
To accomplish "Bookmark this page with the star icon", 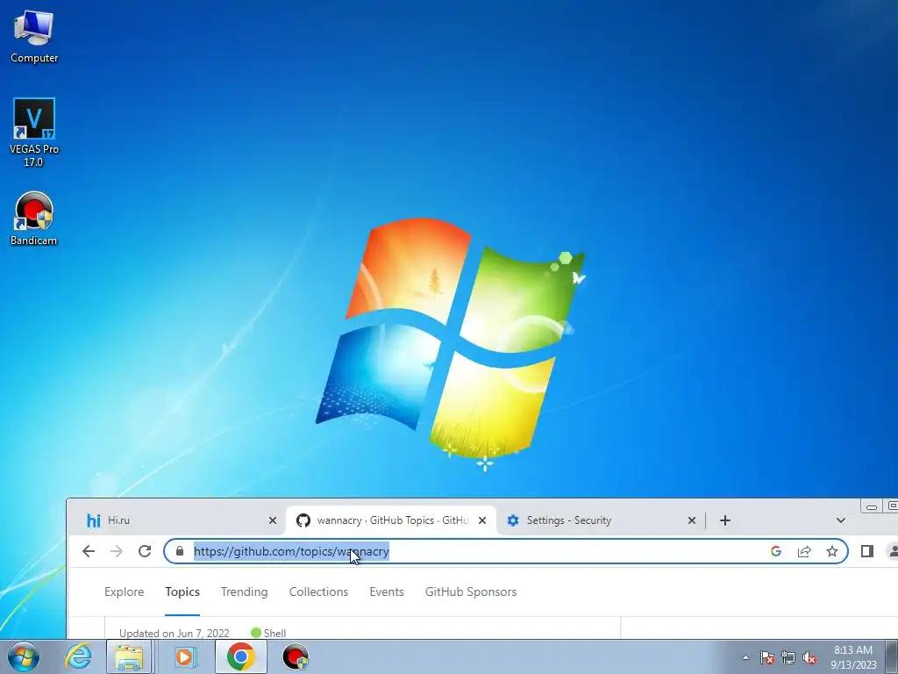I will [x=832, y=551].
